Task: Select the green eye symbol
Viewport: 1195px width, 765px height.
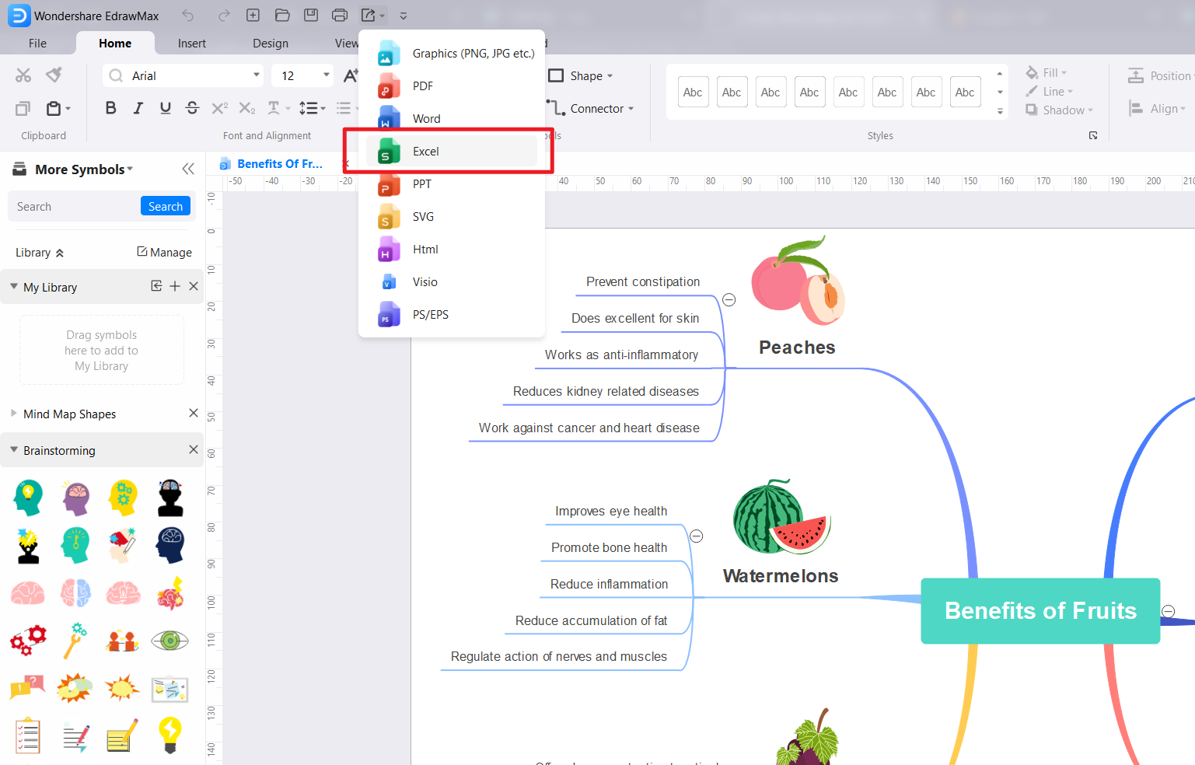Action: tap(170, 641)
